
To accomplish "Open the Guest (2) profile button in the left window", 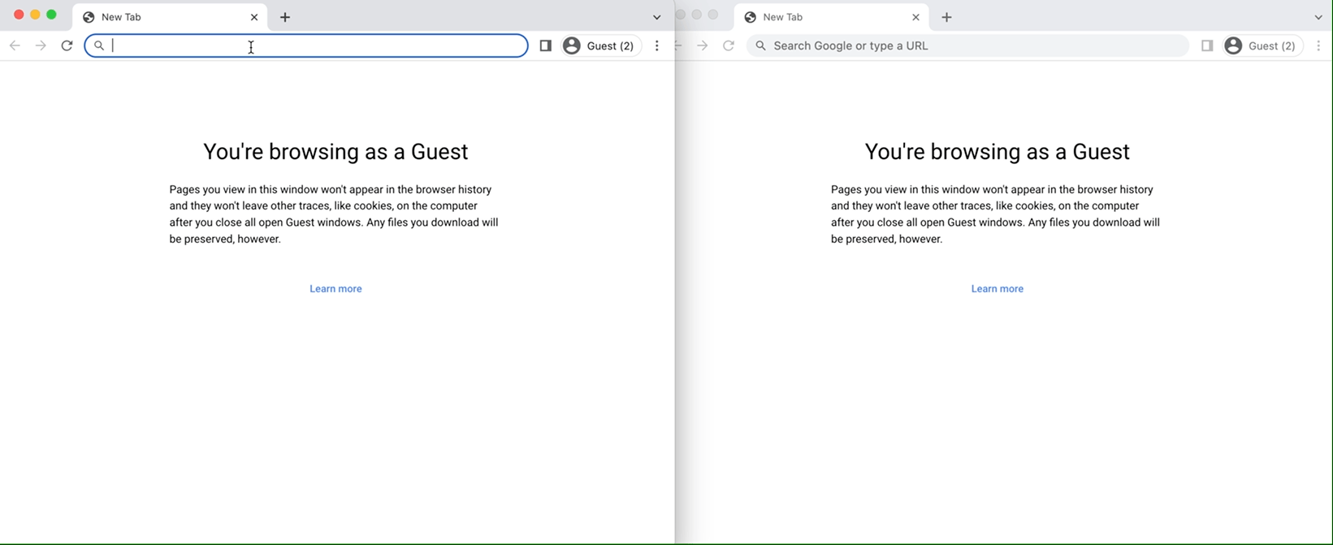I will (601, 45).
